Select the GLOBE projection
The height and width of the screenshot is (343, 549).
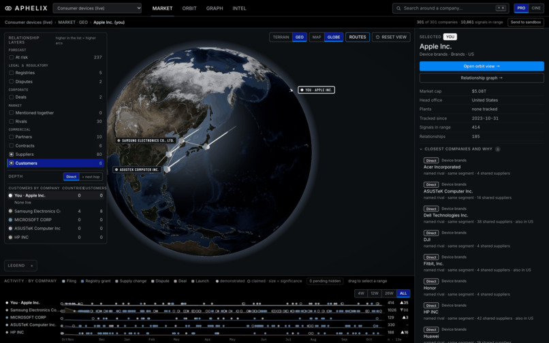[334, 37]
